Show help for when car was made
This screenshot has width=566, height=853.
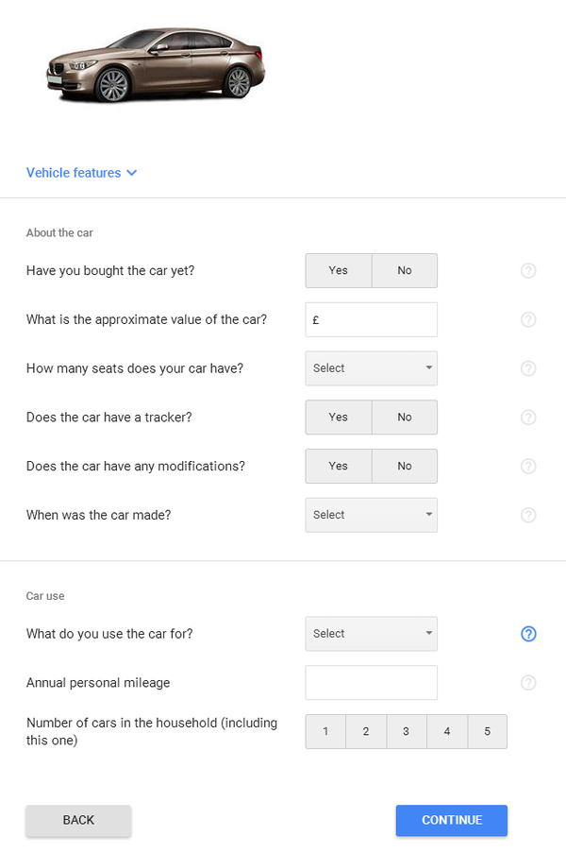tap(528, 515)
